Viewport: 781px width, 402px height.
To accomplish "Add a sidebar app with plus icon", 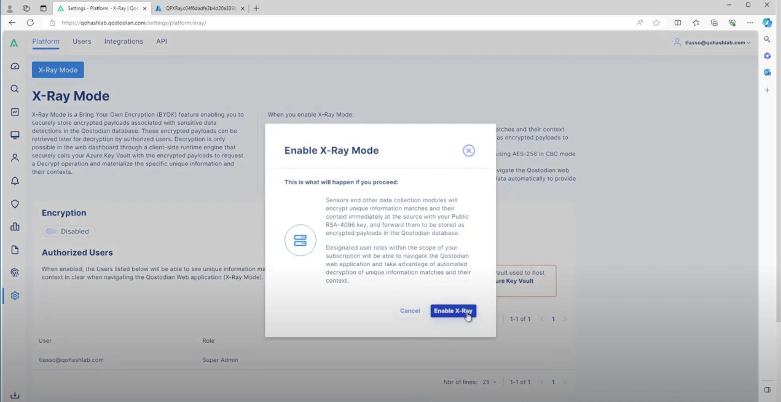I will [x=767, y=90].
